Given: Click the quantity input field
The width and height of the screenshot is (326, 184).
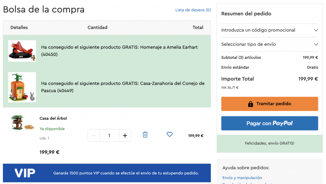Looking at the screenshot, I should [x=109, y=136].
